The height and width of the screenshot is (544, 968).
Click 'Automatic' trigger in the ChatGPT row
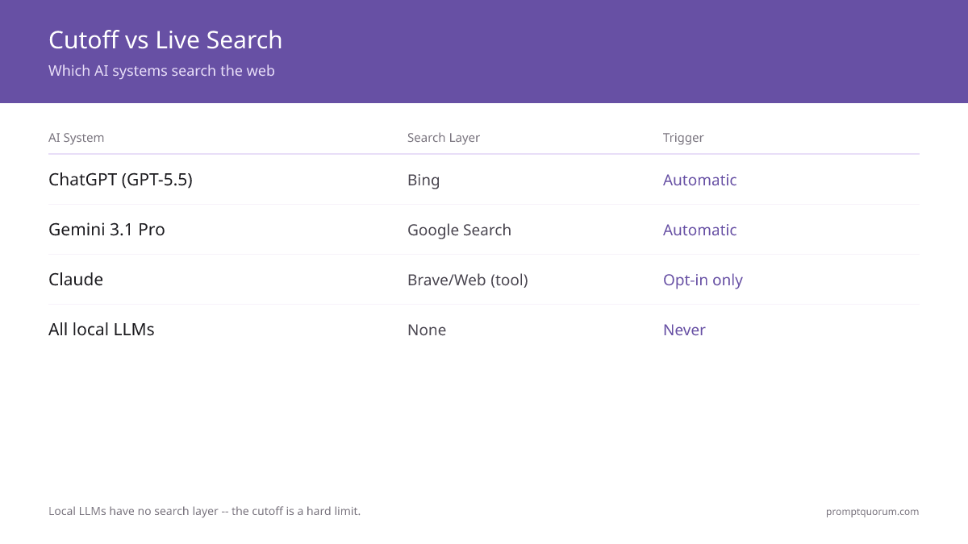pos(700,180)
